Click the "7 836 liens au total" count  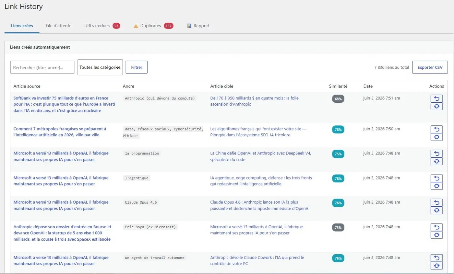(x=391, y=67)
